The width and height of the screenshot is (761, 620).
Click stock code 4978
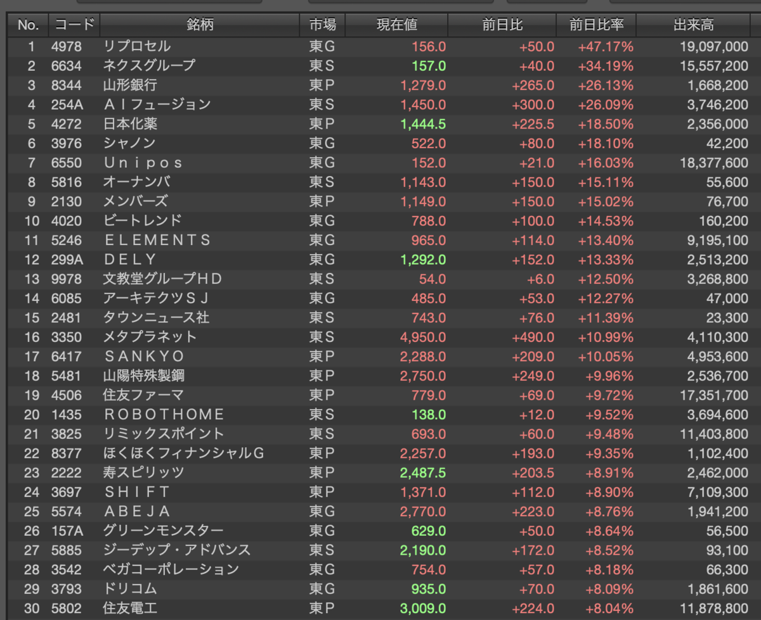point(67,47)
